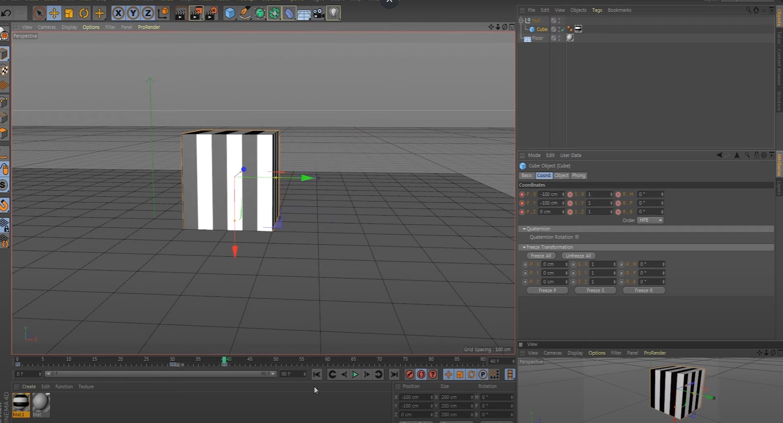The width and height of the screenshot is (783, 423).
Task: Select the Cube in Object Manager
Action: pyautogui.click(x=542, y=29)
